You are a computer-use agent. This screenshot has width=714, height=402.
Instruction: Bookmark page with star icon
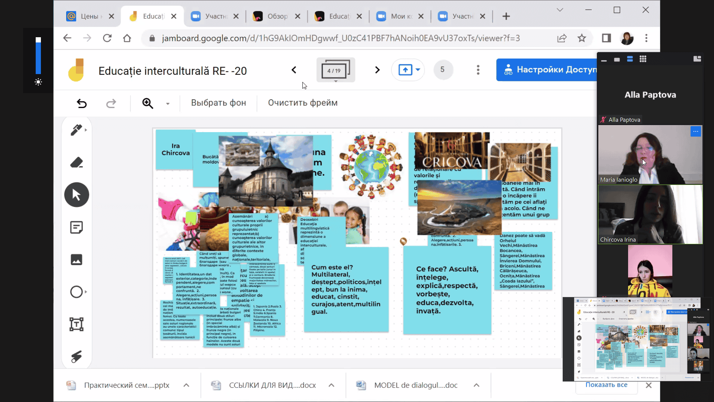tap(582, 38)
